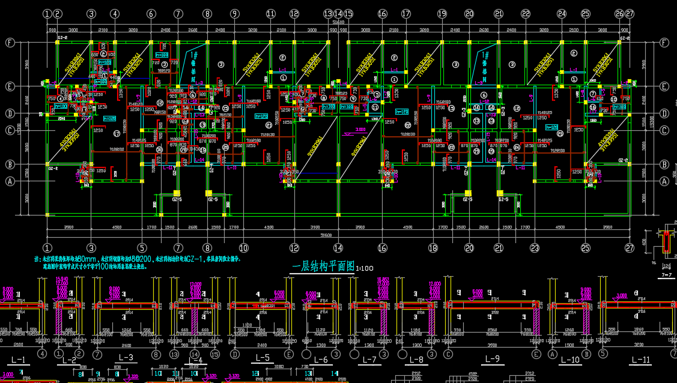The image size is (677, 383).
Task: Select top-row grid axis bubble 9
Action: pyautogui.click(x=234, y=14)
